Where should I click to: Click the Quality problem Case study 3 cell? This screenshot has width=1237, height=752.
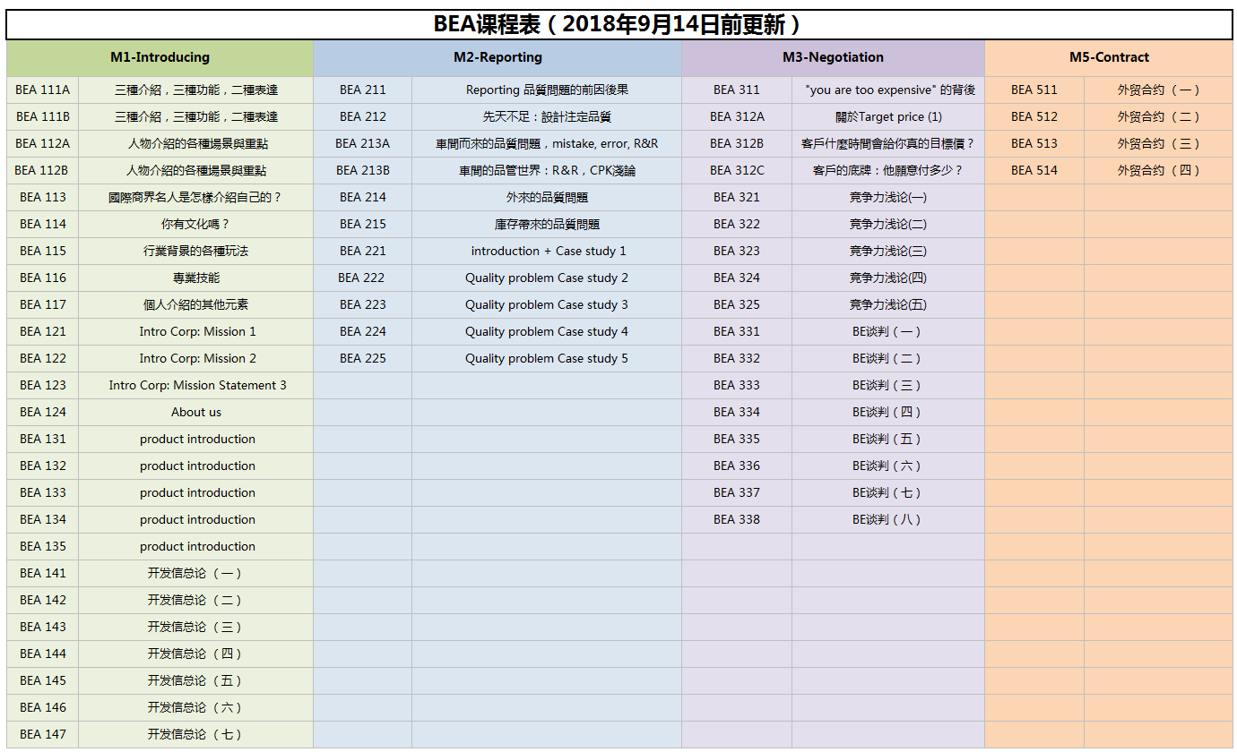pyautogui.click(x=546, y=304)
